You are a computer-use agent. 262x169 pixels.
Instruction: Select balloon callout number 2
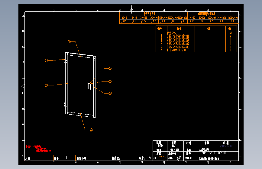coord(46,85)
